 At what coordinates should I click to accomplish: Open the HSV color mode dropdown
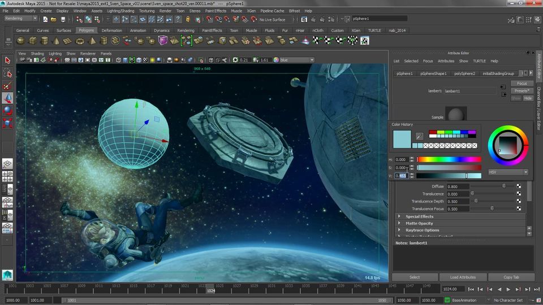click(x=508, y=172)
